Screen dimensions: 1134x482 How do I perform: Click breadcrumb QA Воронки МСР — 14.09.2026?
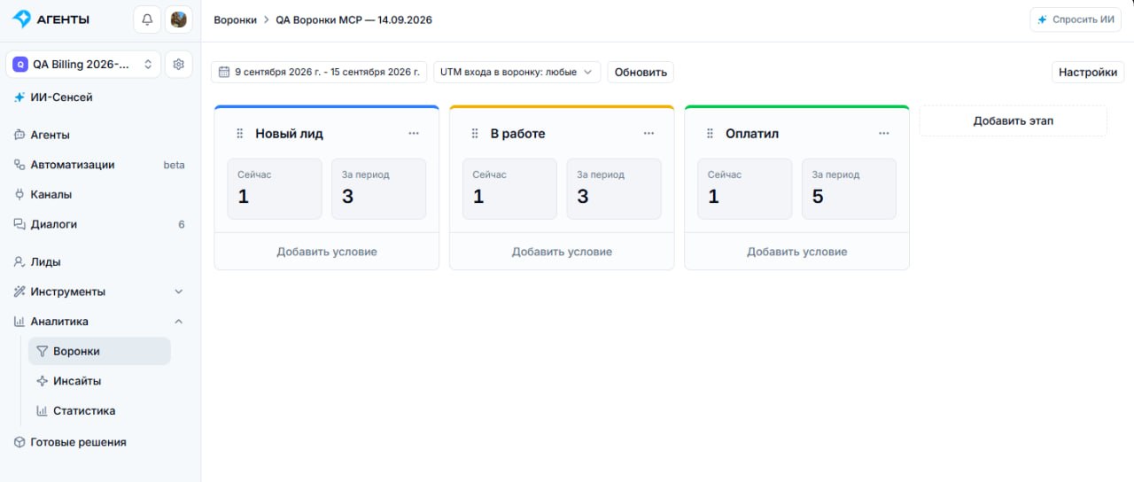[x=354, y=19]
